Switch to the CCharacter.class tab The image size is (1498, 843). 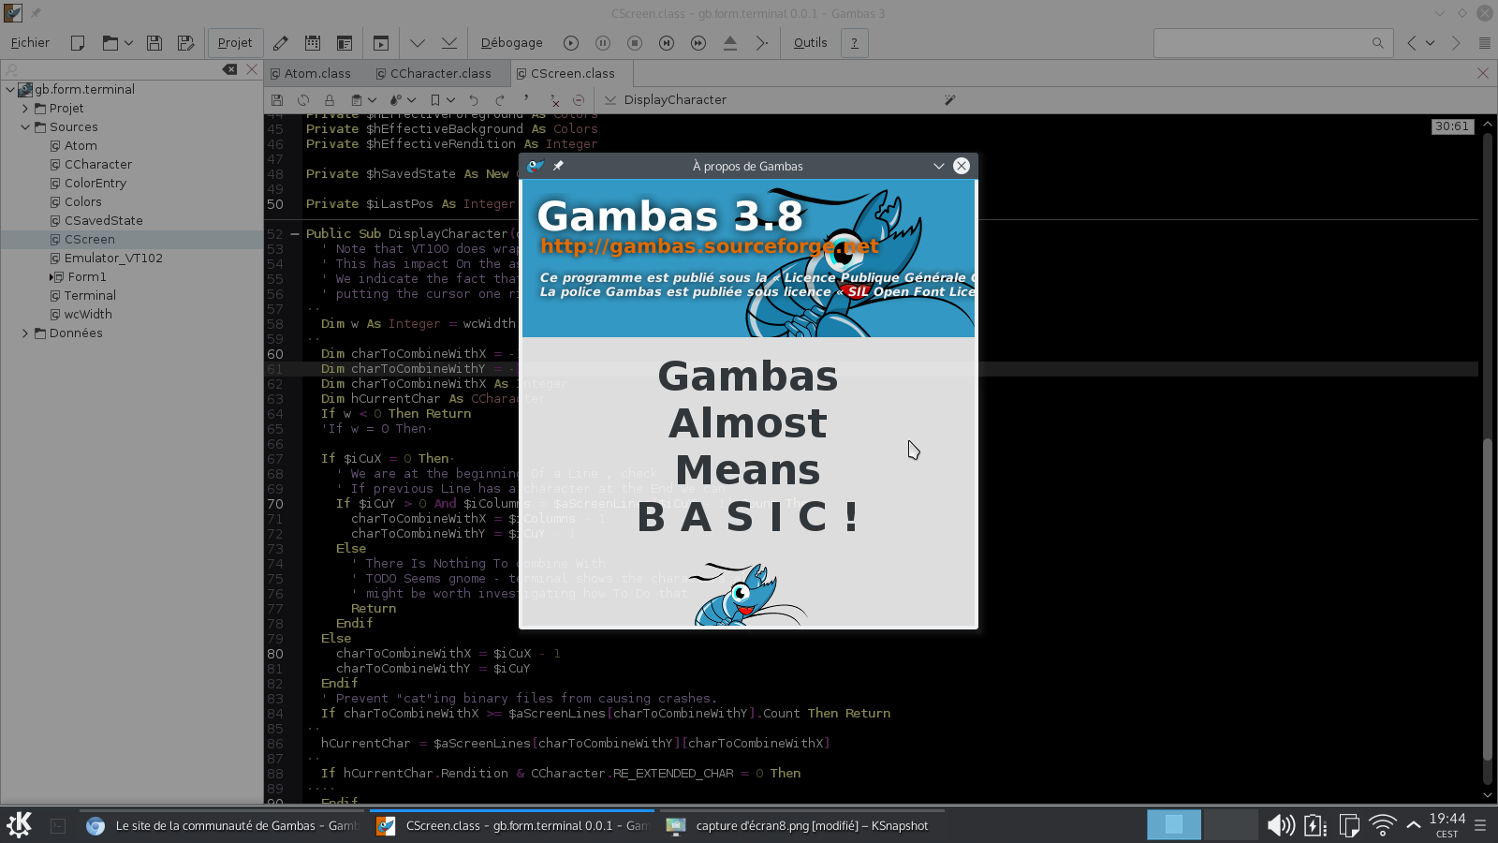440,73
